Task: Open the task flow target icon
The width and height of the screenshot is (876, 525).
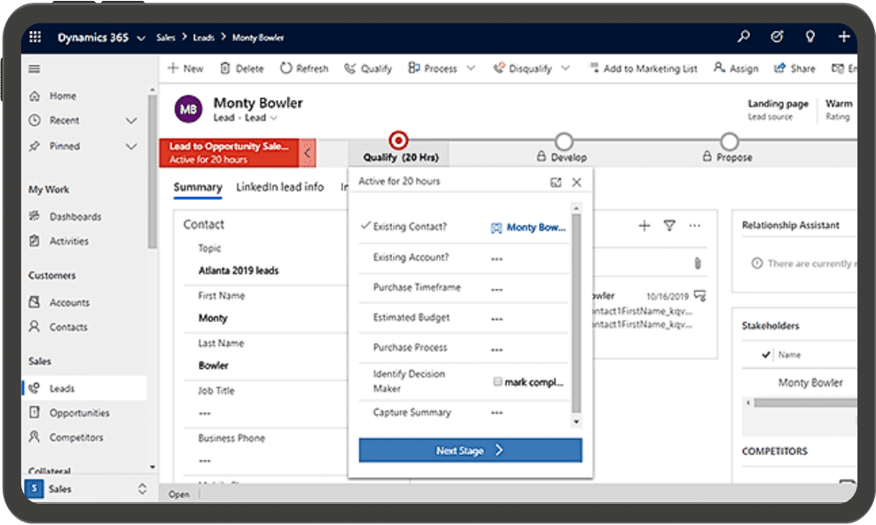Action: pyautogui.click(x=777, y=37)
